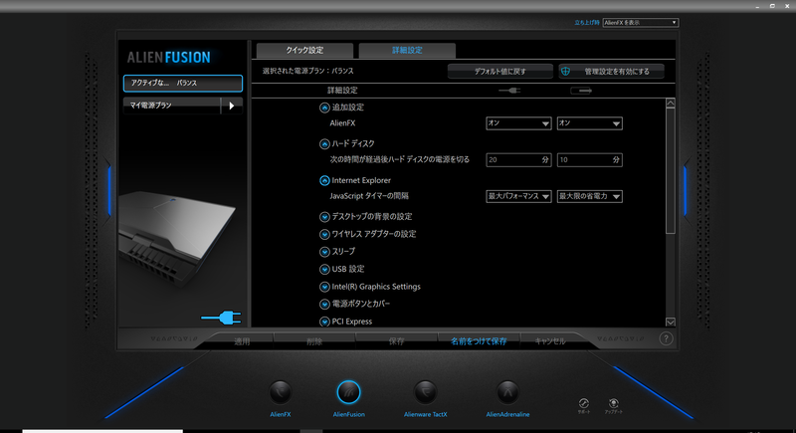Switch to the 詳細設定 tab
The image size is (796, 433).
click(407, 50)
